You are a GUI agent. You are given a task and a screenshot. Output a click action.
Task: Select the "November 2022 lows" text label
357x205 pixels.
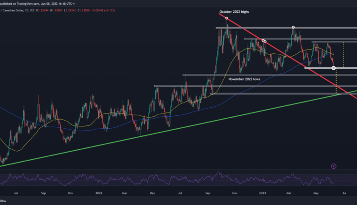[246, 79]
